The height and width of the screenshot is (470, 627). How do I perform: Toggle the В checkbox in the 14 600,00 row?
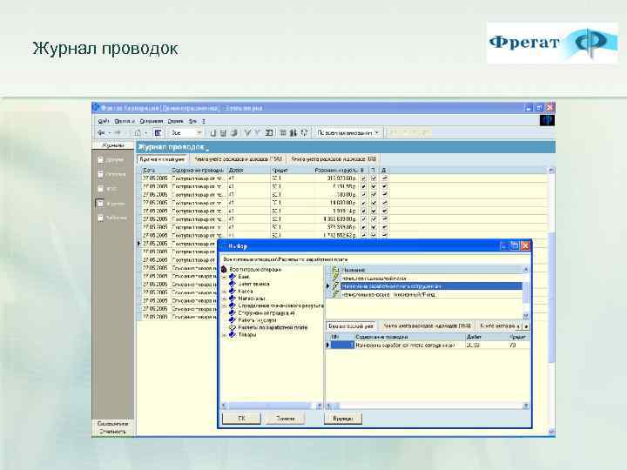363,203
